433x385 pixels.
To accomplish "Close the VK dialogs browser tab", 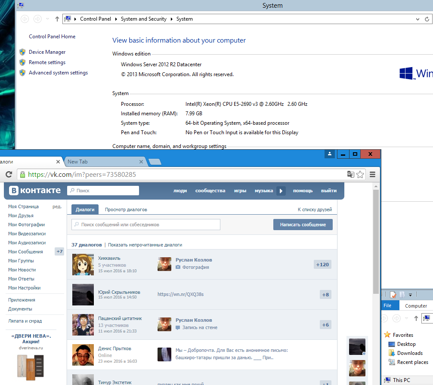I will (58, 162).
